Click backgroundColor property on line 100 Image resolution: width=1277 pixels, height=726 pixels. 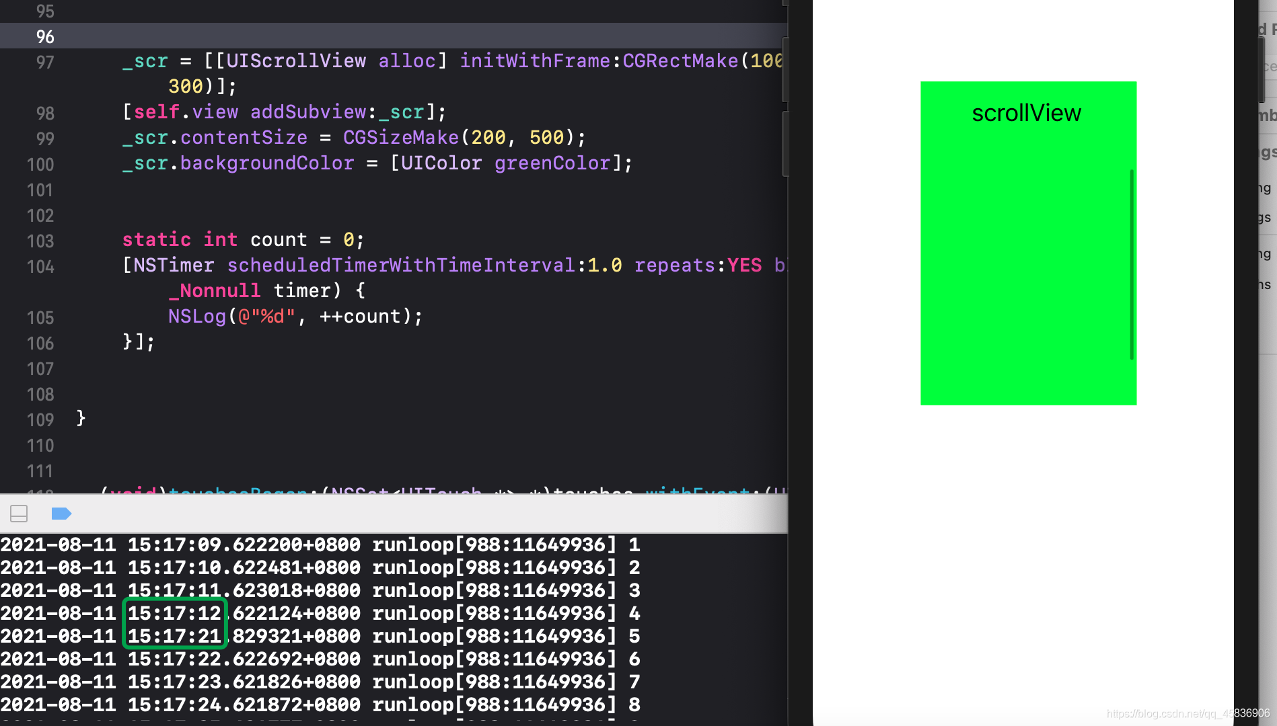pyautogui.click(x=267, y=163)
